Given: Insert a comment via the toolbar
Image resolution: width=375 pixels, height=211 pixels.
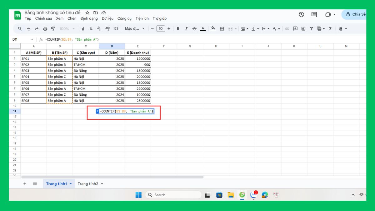Looking at the screenshot, I should (295, 28).
